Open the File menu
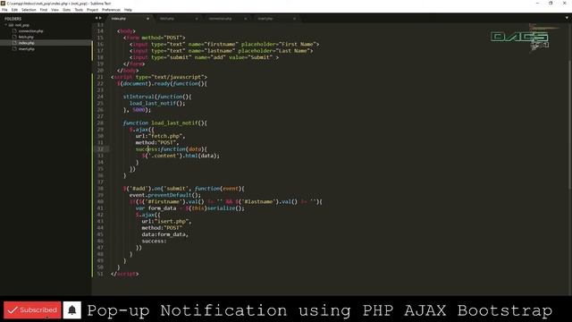 tap(4, 10)
